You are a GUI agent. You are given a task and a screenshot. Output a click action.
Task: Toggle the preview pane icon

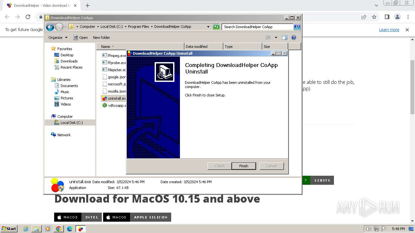285,38
